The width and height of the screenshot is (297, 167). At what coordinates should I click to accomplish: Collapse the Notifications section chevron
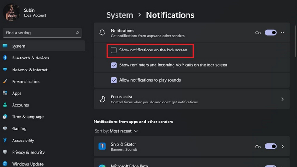coord(283,32)
